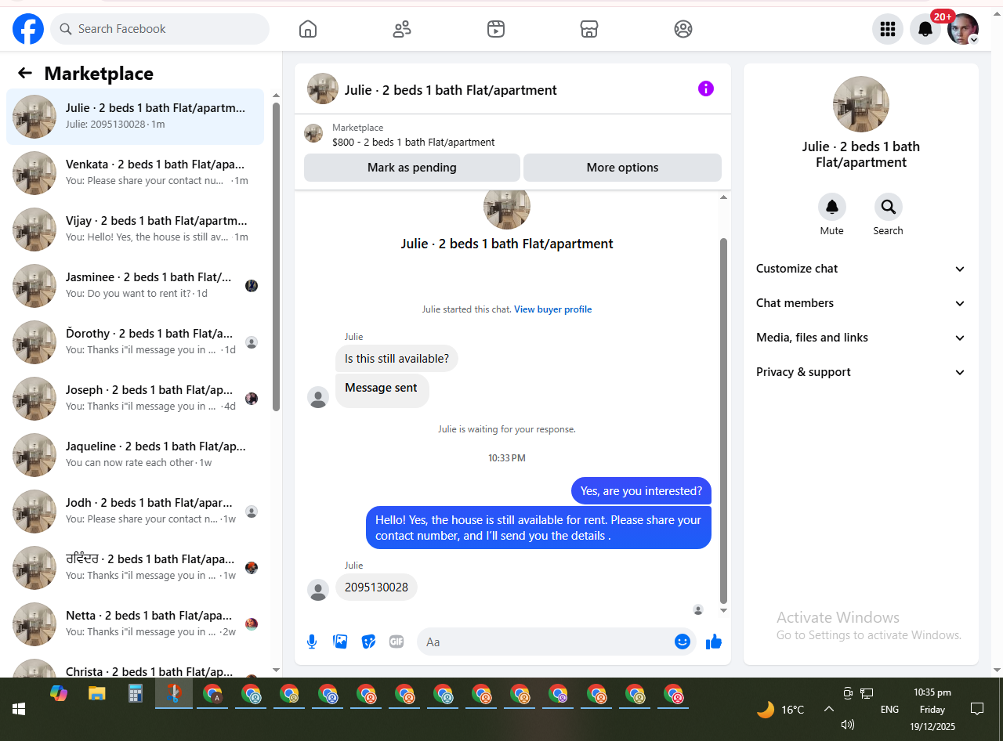
Task: Open the Dorothy conversation
Action: click(x=135, y=342)
